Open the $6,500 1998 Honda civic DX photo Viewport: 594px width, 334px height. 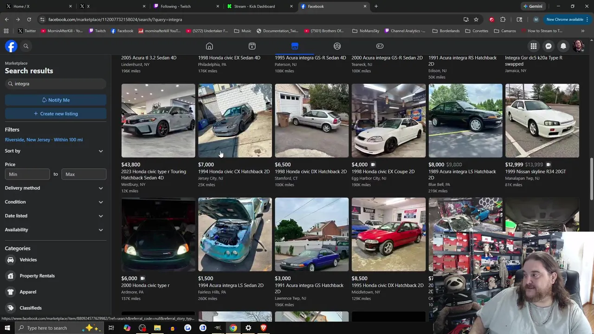tap(312, 121)
